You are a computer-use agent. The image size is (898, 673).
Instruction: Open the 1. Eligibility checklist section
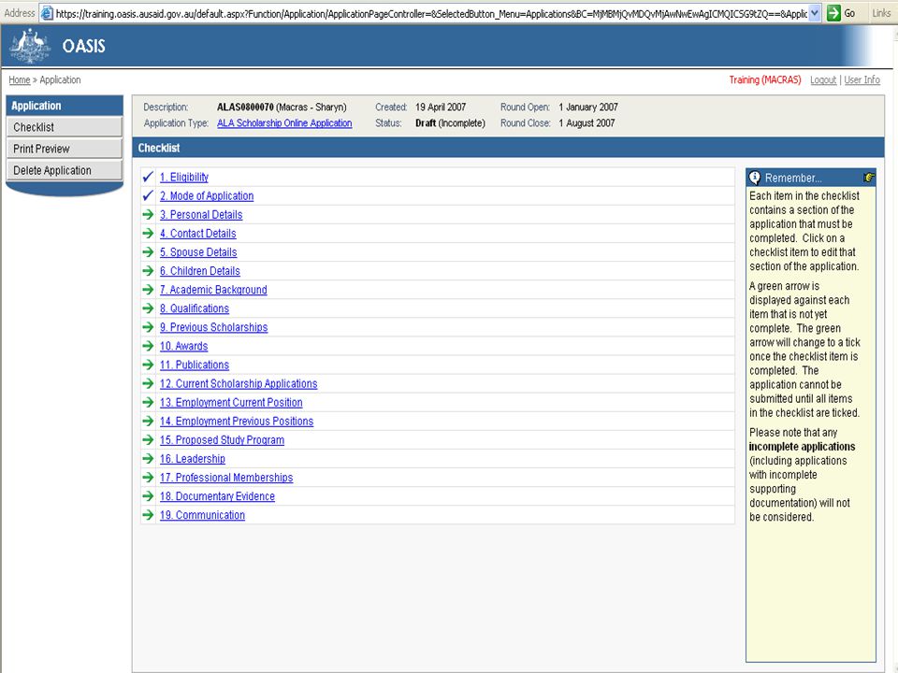tap(184, 177)
